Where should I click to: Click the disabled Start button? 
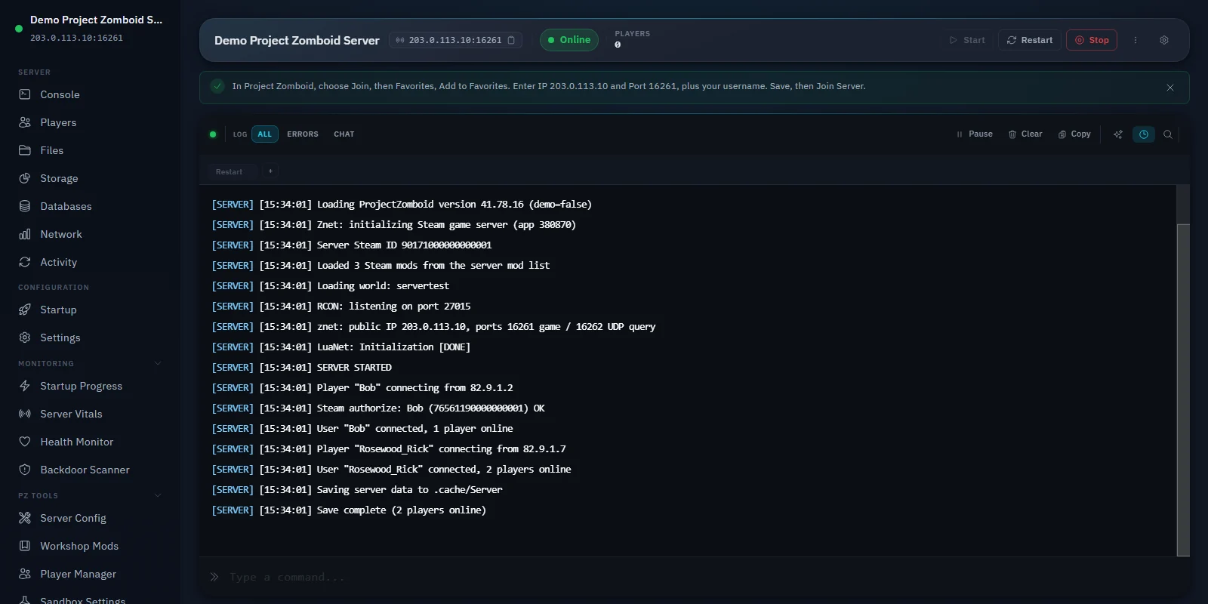967,40
